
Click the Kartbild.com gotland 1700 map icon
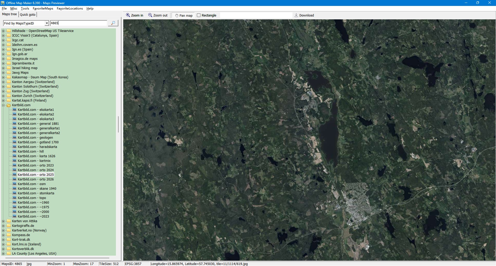[14, 142]
